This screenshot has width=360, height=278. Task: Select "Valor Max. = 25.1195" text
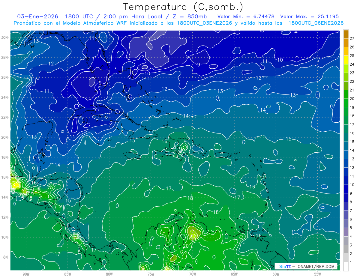click(309, 16)
